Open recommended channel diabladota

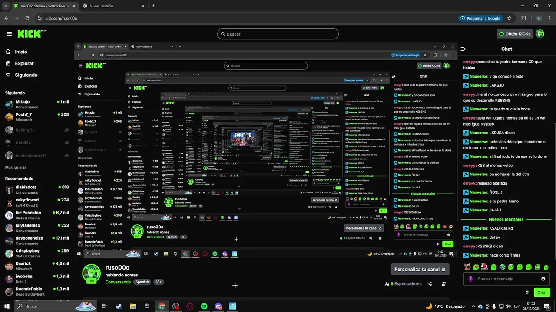point(37,190)
